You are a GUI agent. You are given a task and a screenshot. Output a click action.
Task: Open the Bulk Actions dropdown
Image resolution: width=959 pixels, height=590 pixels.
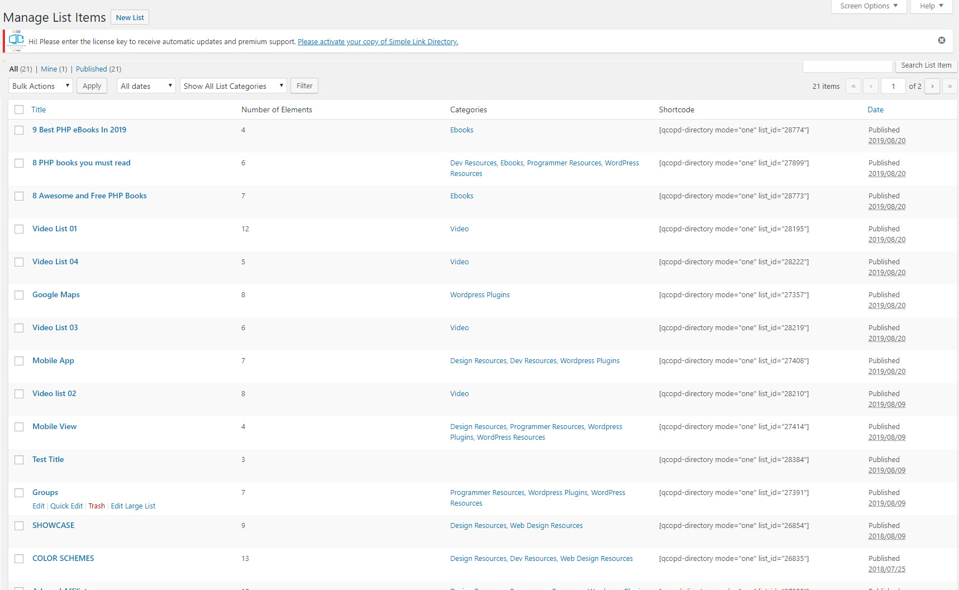[41, 86]
